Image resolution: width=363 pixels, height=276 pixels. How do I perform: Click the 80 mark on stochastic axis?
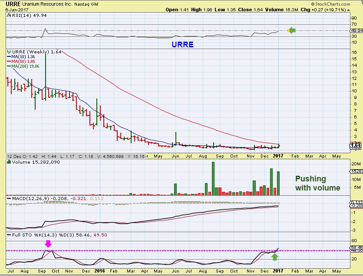354,241
